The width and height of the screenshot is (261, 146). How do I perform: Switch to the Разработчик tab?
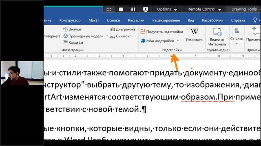pos(212,20)
